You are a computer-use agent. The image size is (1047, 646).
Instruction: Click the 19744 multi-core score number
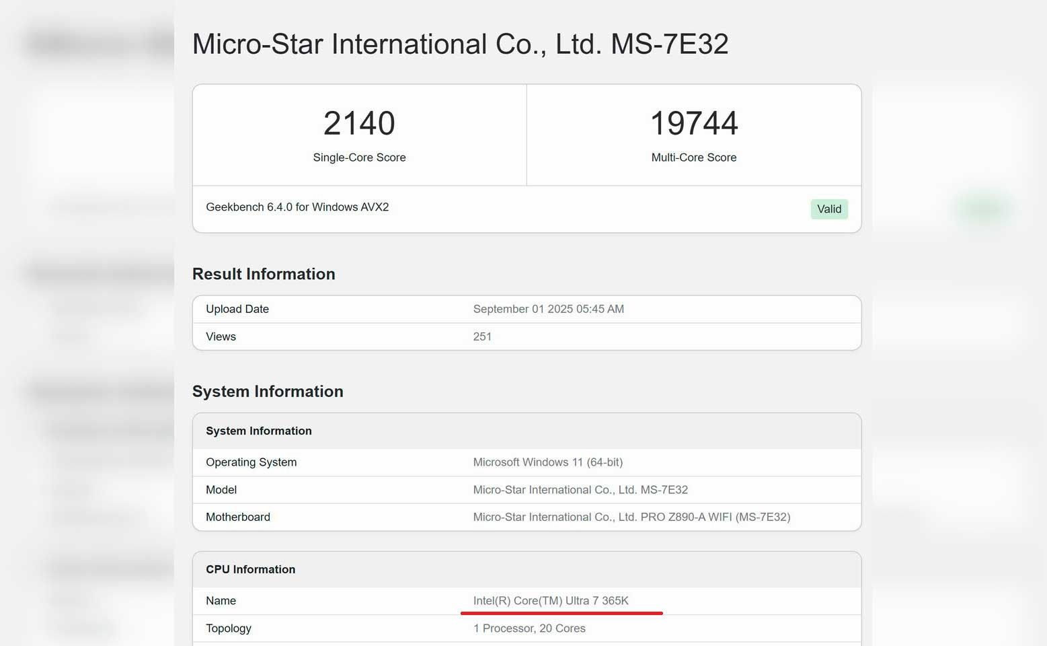693,123
